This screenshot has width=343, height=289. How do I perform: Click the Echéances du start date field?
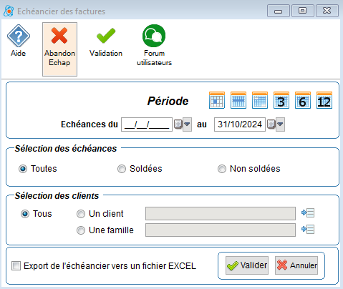pos(147,124)
